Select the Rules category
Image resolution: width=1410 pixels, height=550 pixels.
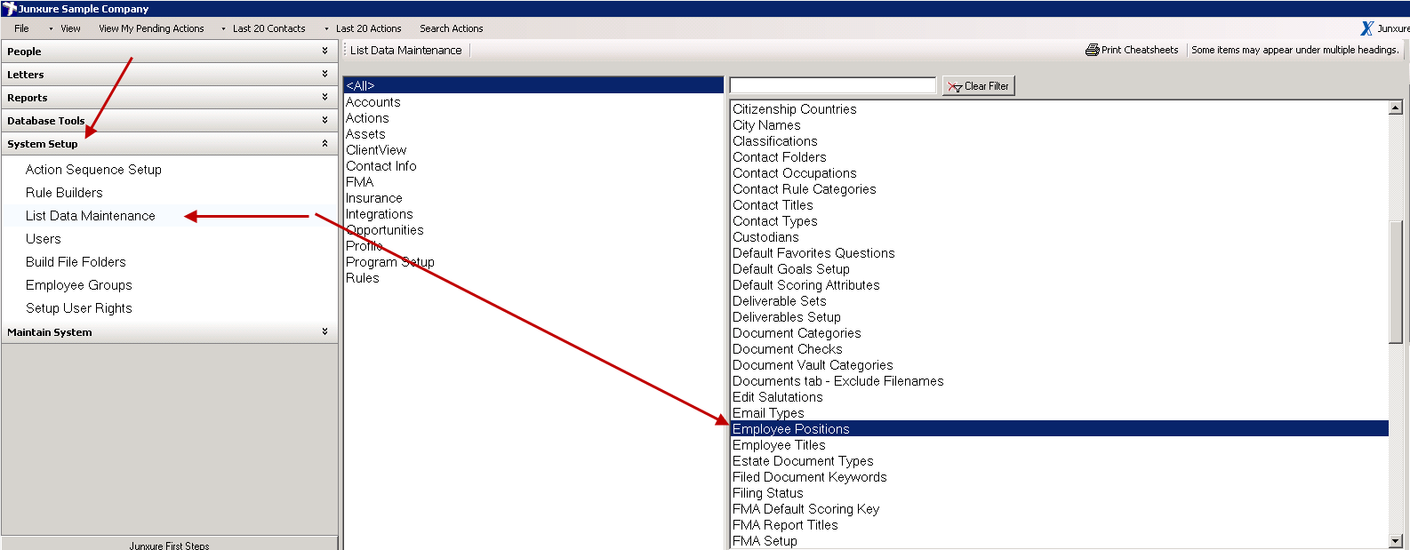[x=362, y=278]
